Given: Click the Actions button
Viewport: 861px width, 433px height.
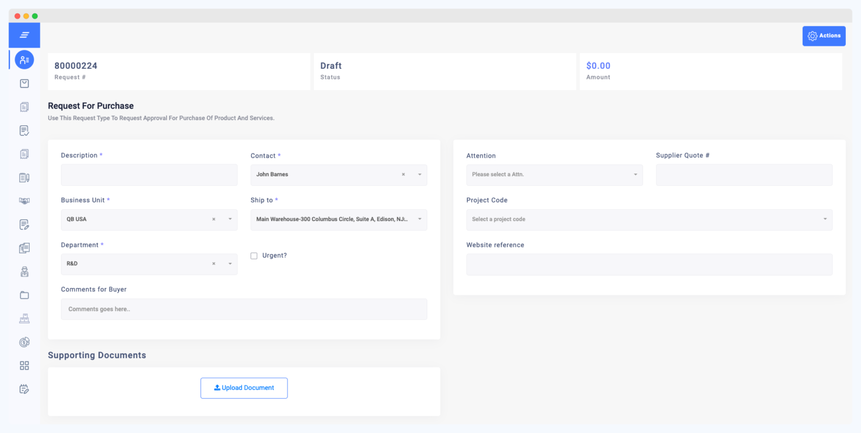Looking at the screenshot, I should click(823, 35).
